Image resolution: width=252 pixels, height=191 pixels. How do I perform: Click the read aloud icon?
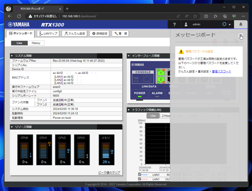tap(186, 16)
